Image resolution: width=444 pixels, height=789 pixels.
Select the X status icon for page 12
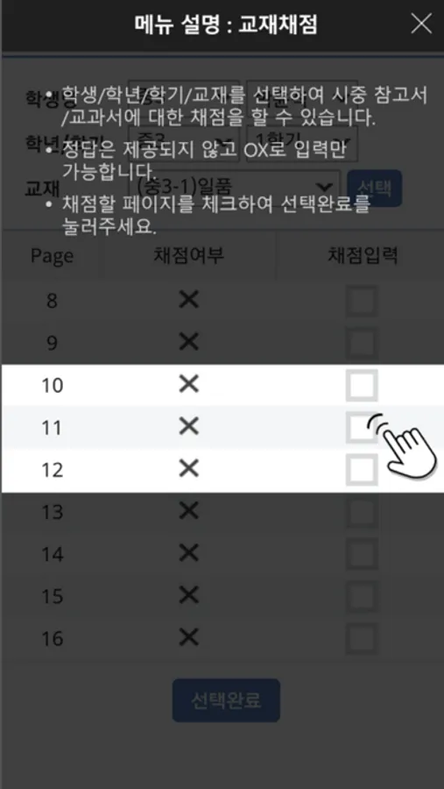[x=189, y=470]
